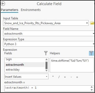Click the Python 3 expression type box

pos(49,44)
